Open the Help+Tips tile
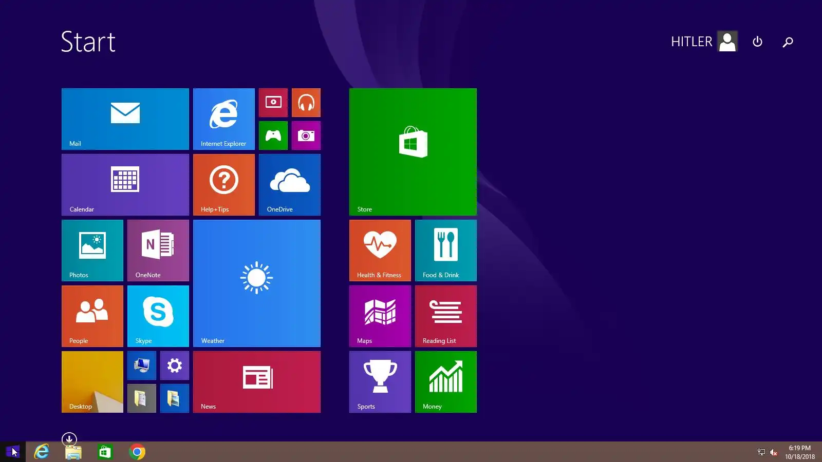The image size is (822, 462). [224, 185]
